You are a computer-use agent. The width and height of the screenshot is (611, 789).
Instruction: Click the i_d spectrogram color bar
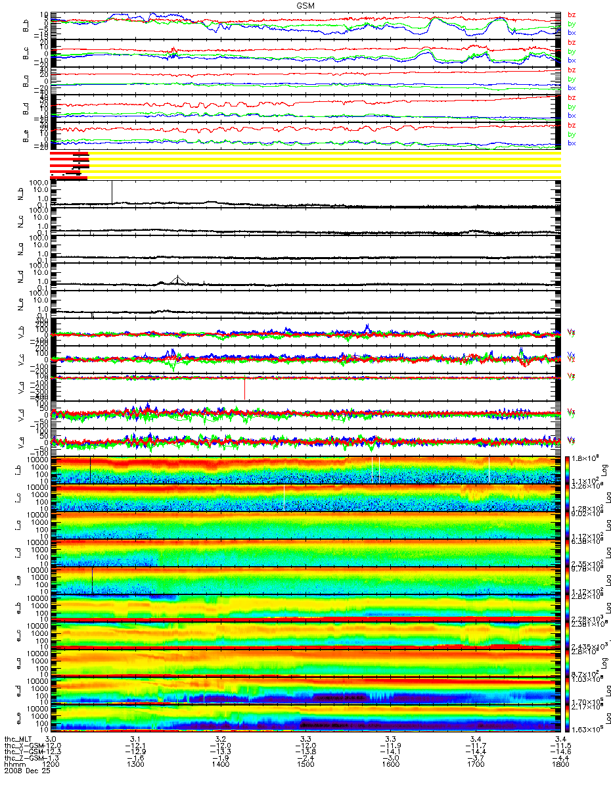[x=568, y=553]
